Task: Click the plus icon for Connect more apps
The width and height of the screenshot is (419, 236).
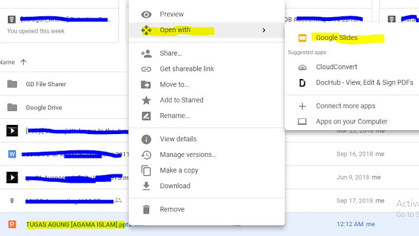Action: coord(302,107)
